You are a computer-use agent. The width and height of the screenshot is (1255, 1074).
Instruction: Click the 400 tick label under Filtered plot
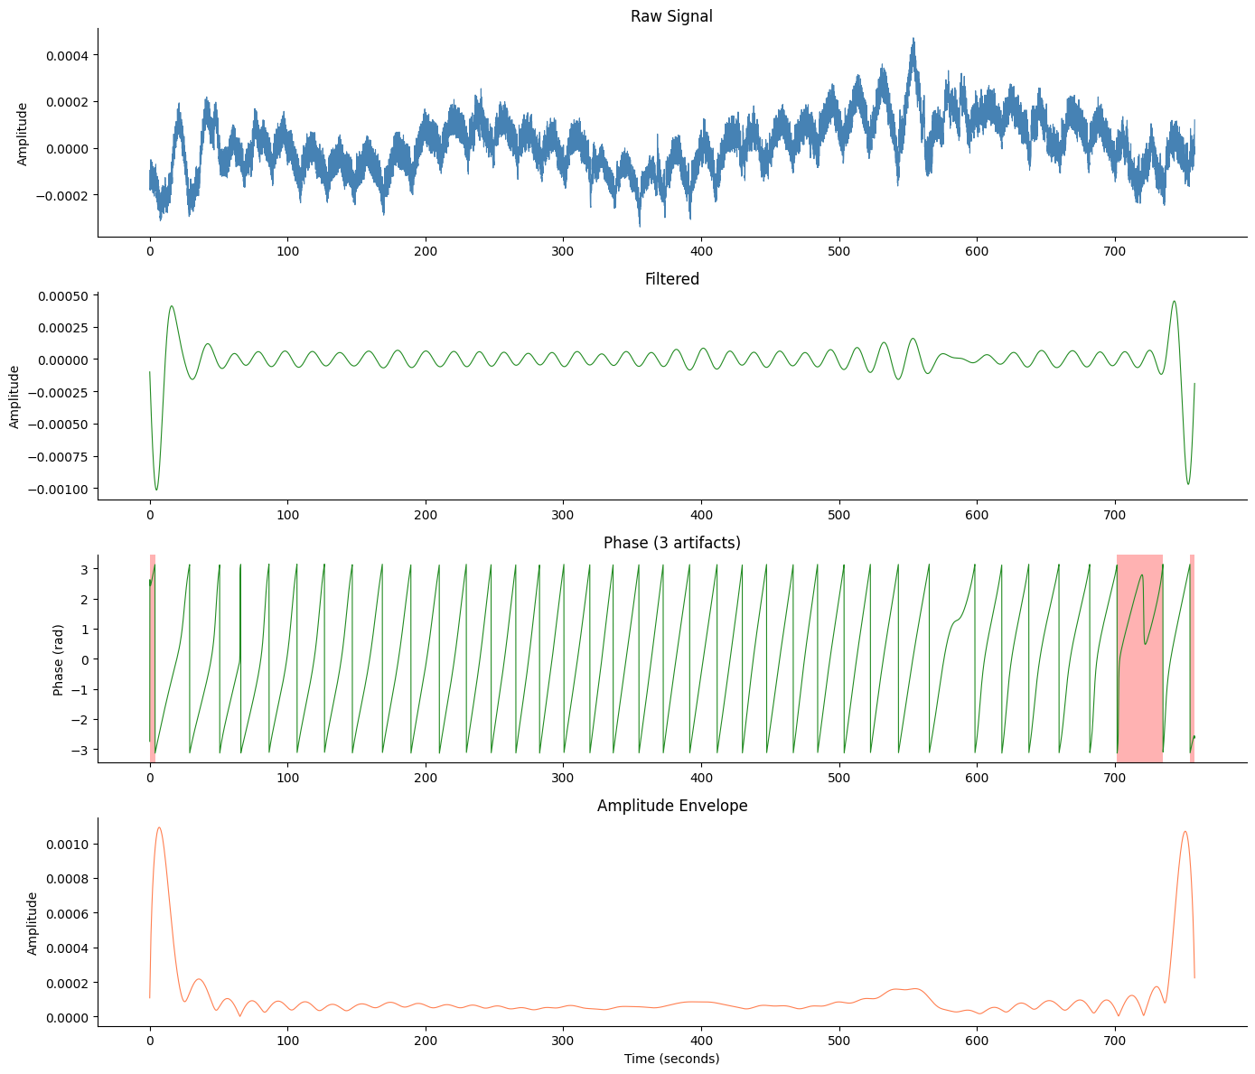pos(701,514)
